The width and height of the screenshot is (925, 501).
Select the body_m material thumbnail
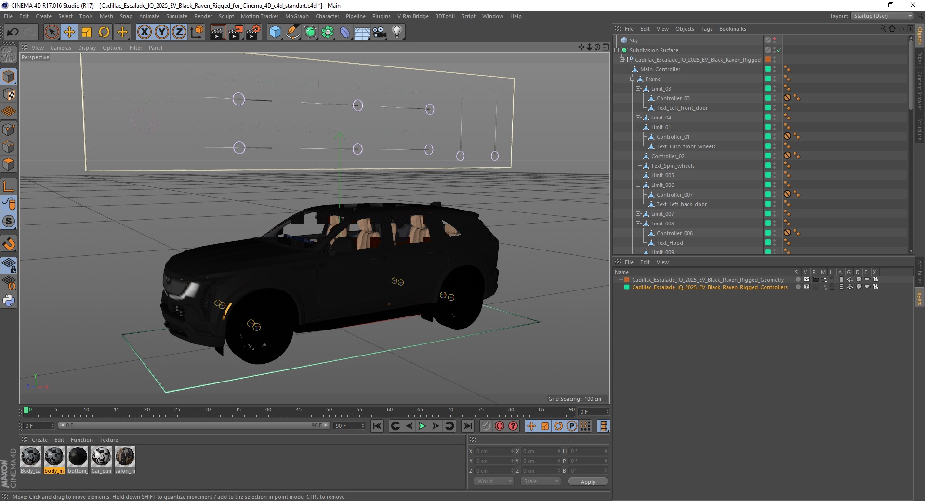click(x=54, y=460)
